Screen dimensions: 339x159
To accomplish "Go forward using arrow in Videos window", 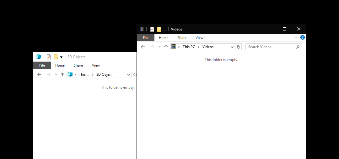I will (x=152, y=47).
